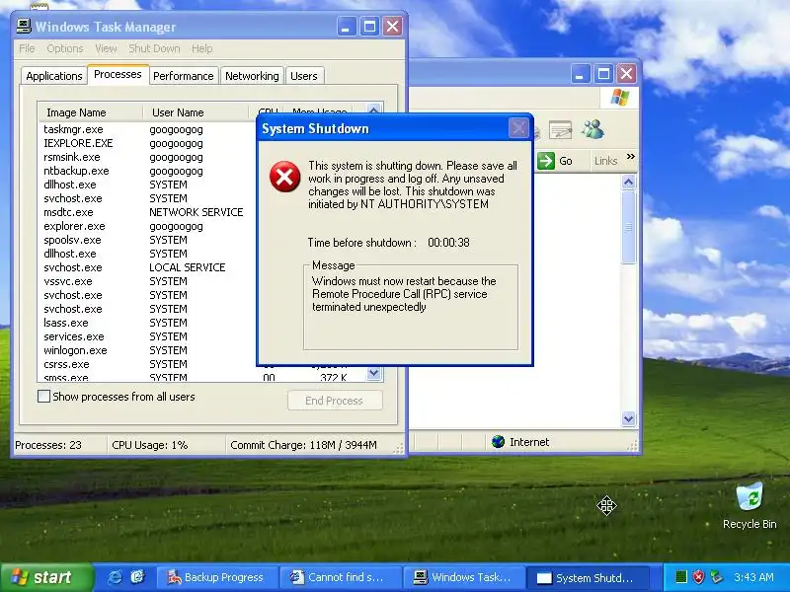790x592 pixels.
Task: Click the Processes: 23 status entry
Action: 48,445
